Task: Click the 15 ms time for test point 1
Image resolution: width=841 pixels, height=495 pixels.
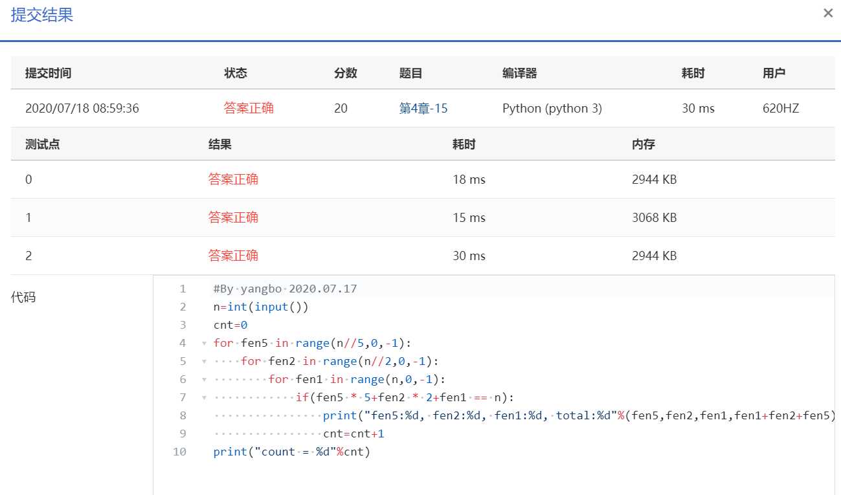Action: 469,217
